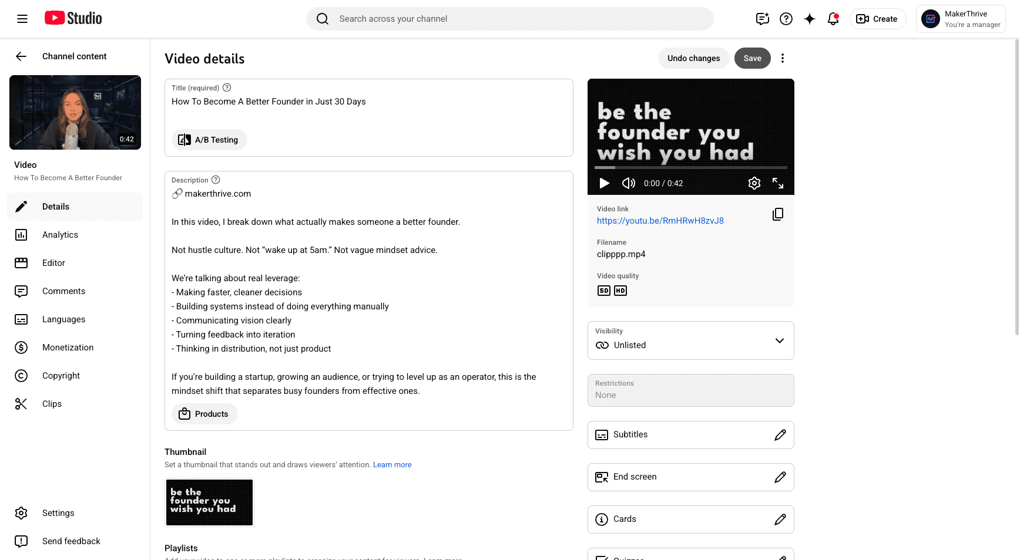Seek on the video progress bar
Screen dimensions: 1020x560
tap(691, 167)
